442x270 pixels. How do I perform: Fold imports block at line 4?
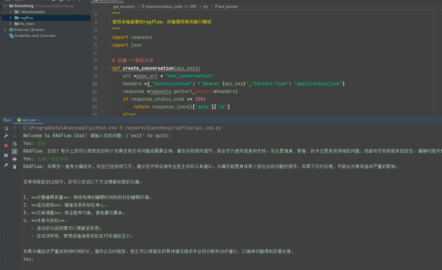click(110, 38)
